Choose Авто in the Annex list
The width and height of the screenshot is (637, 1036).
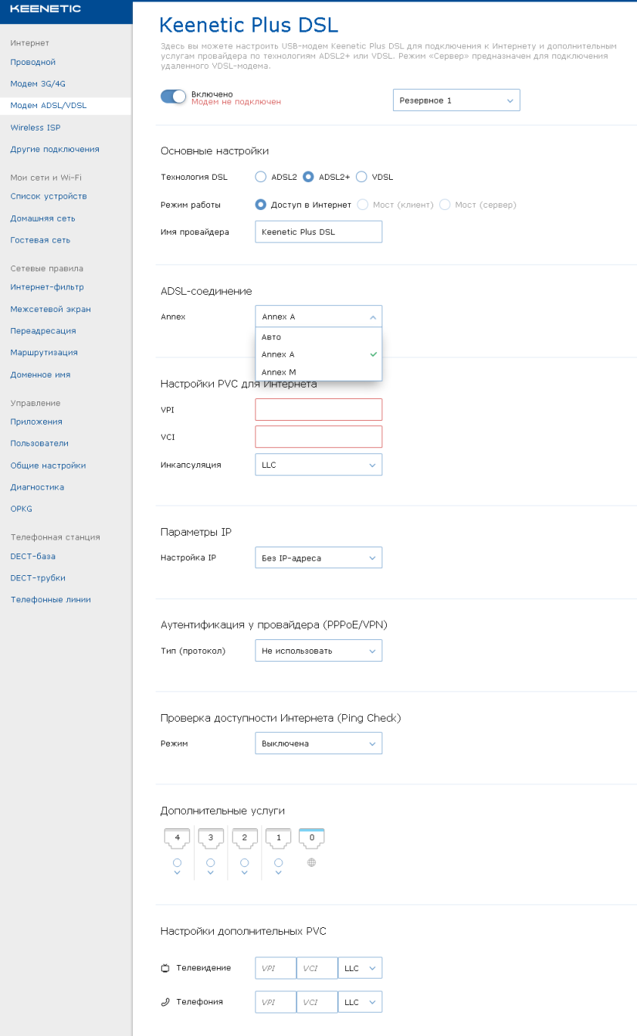pos(318,337)
